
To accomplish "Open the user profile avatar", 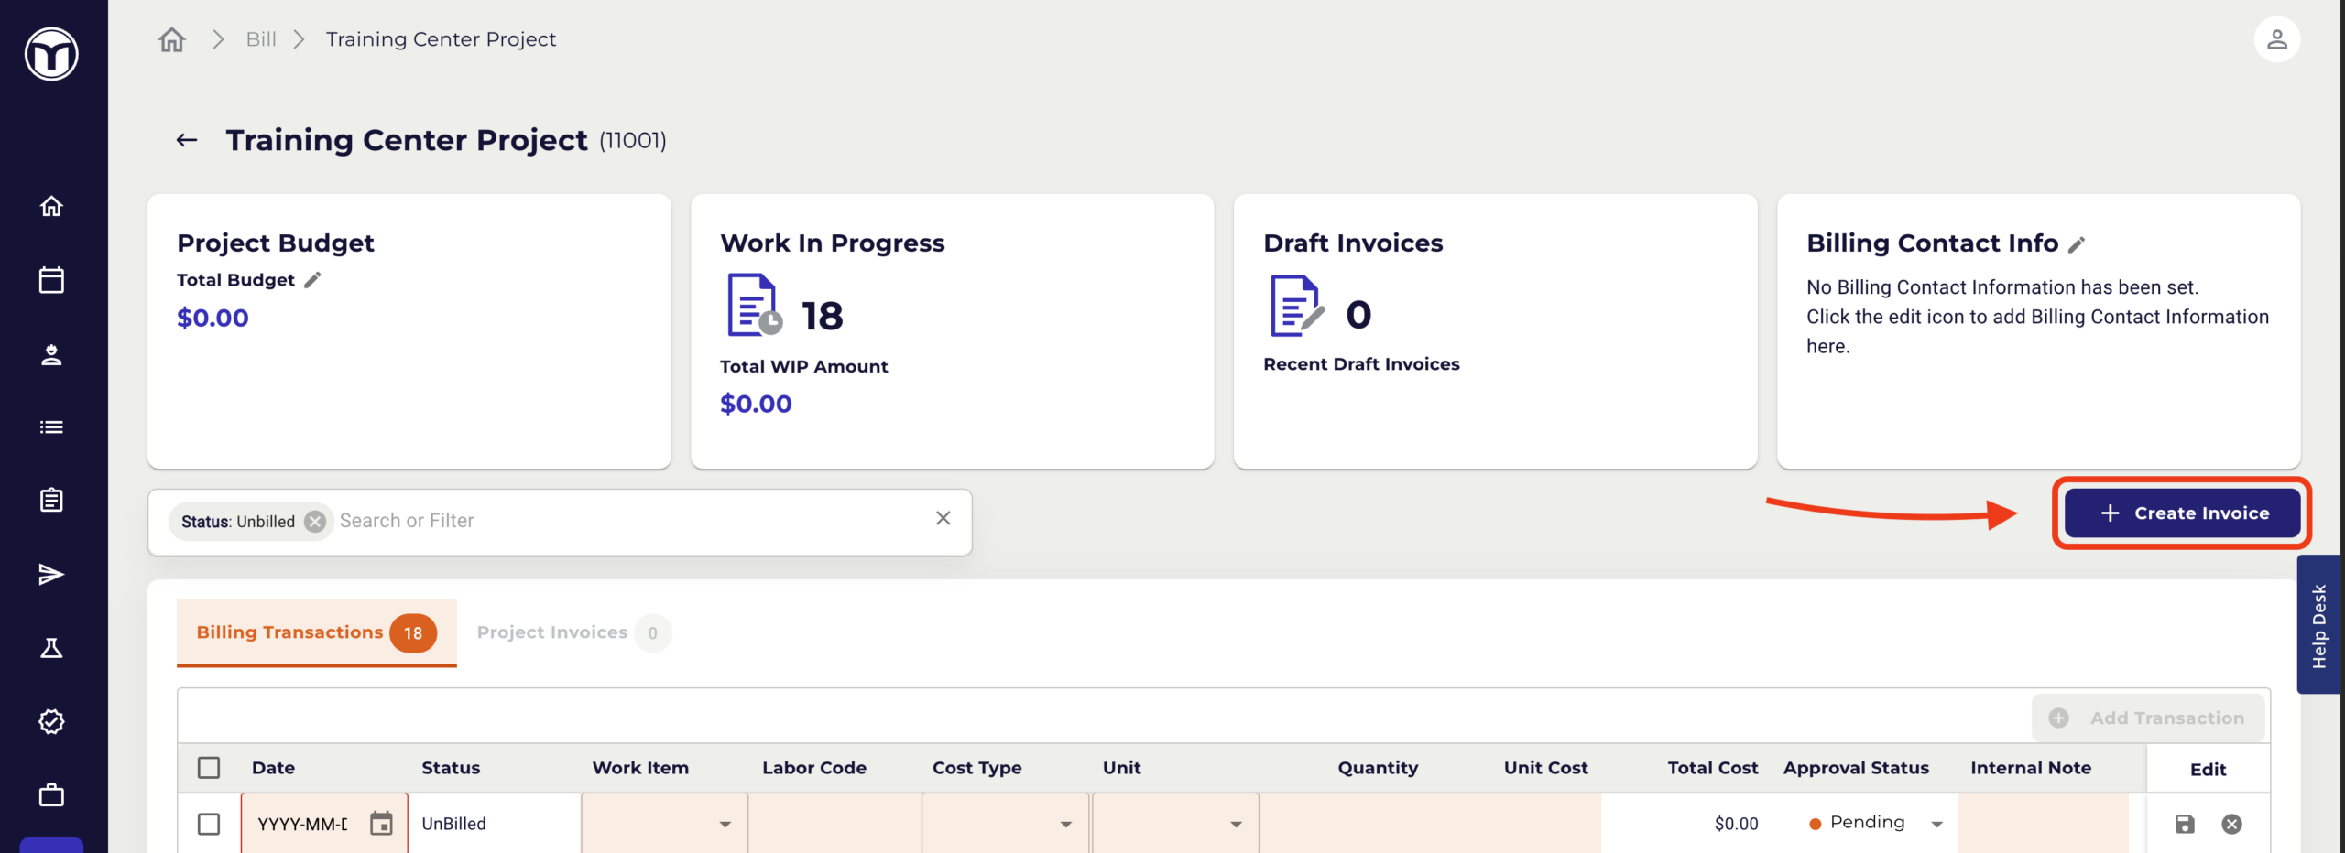I will click(x=2276, y=39).
